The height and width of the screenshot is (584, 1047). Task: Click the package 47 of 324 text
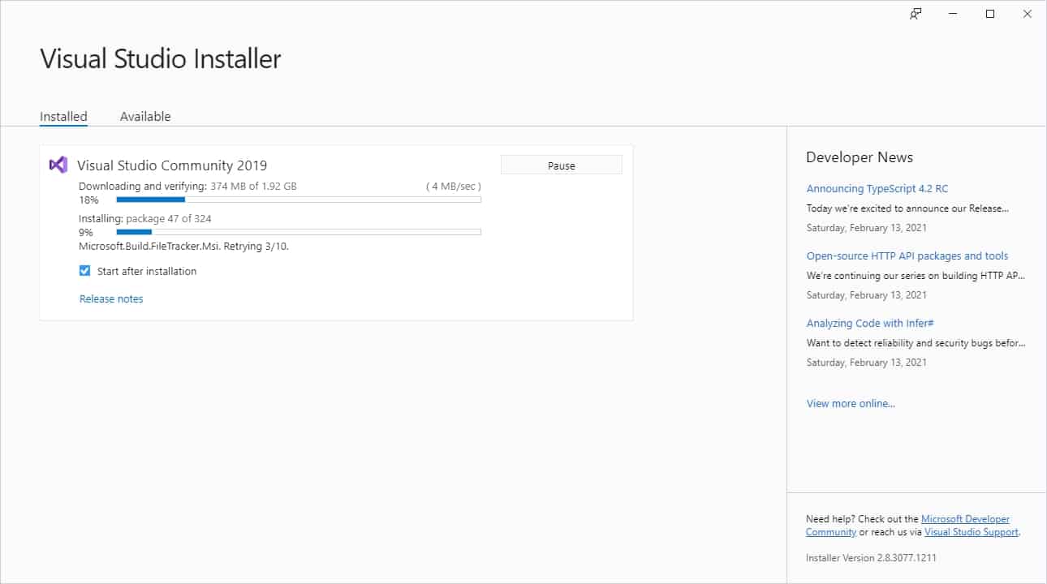pos(169,218)
